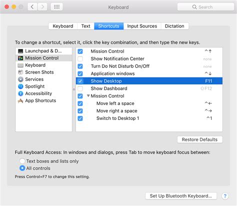Open the Input Sources tab
Viewport: 237px width, 206px height.
[x=142, y=26]
